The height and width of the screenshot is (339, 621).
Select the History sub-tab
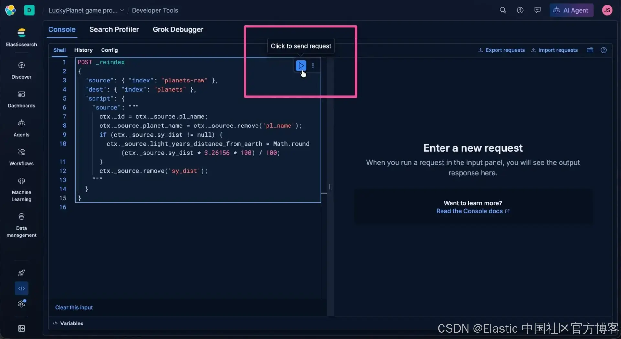click(83, 50)
